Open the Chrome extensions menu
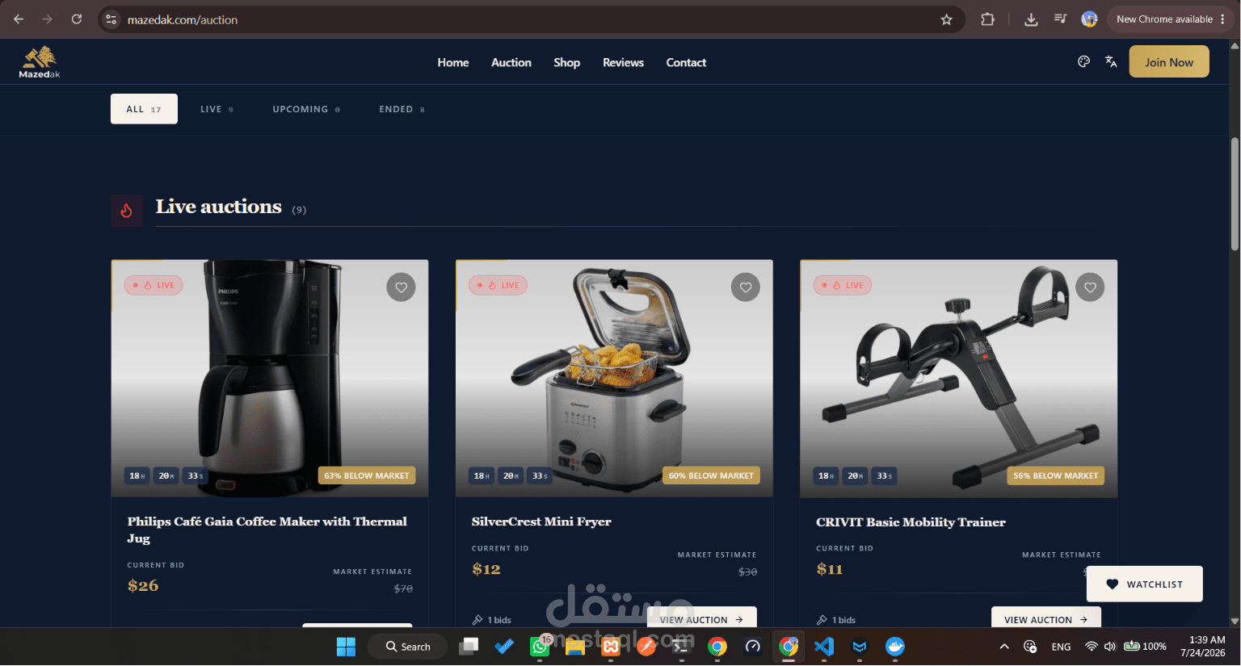This screenshot has width=1241, height=666. coord(987,19)
